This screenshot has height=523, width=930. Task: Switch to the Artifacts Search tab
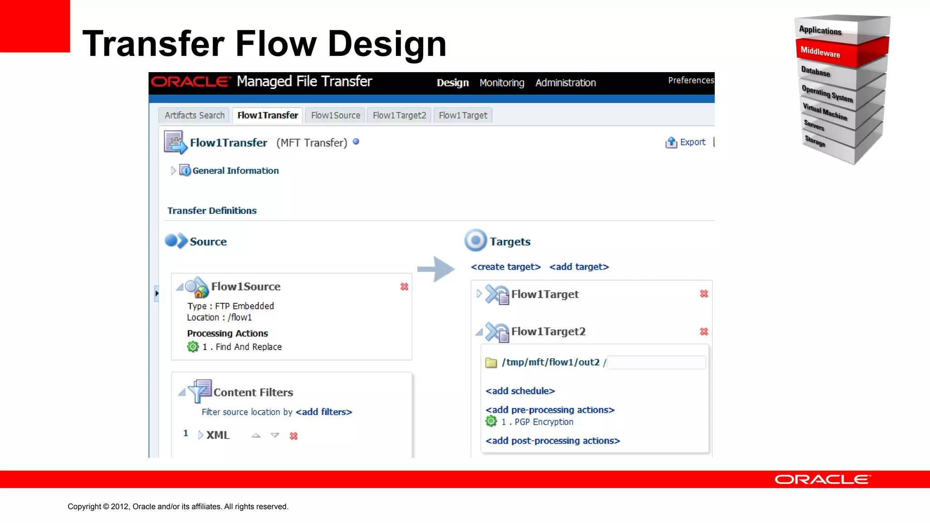pos(194,115)
